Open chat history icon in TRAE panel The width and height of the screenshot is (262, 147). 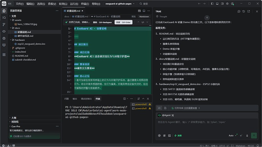click(244, 11)
